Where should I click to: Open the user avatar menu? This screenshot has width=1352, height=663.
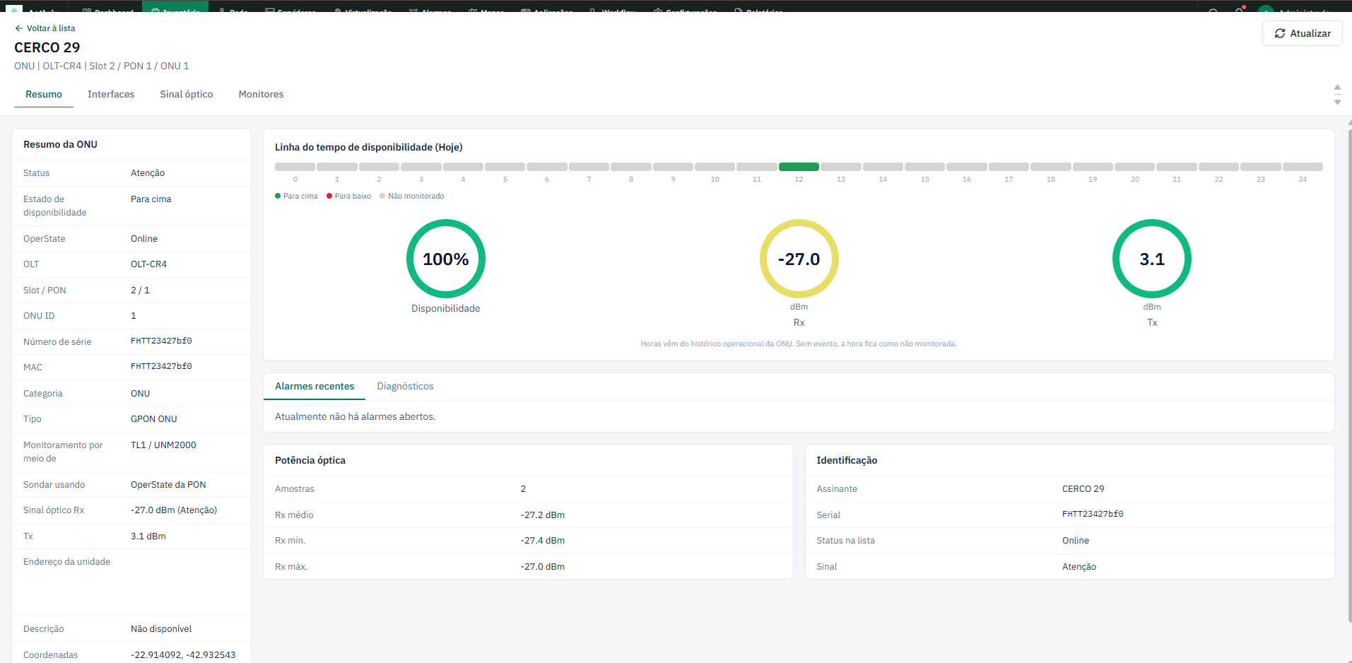[1266, 9]
